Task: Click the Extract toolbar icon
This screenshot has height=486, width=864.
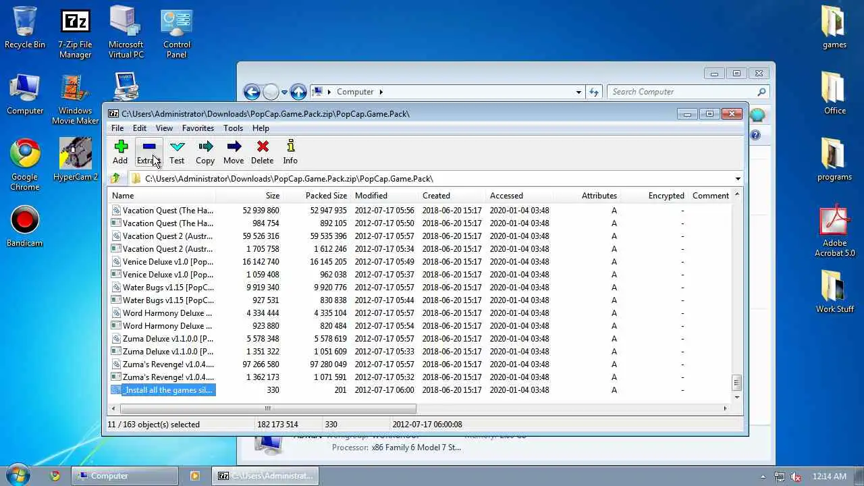Action: [148, 152]
